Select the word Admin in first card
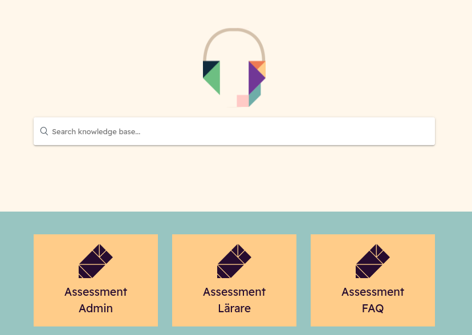472x335 pixels. [x=96, y=308]
